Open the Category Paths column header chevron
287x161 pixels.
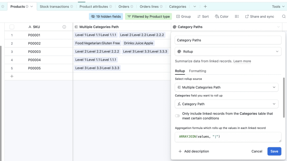[x=278, y=27]
